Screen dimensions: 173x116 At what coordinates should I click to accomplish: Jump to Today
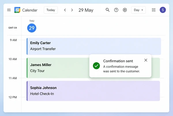coord(51,10)
